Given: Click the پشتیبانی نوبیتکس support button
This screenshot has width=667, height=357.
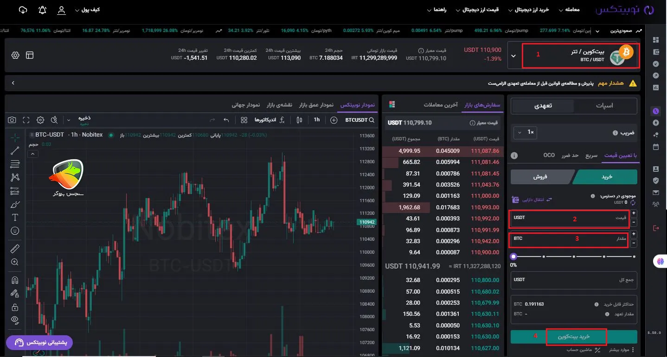Looking at the screenshot, I should [39, 343].
